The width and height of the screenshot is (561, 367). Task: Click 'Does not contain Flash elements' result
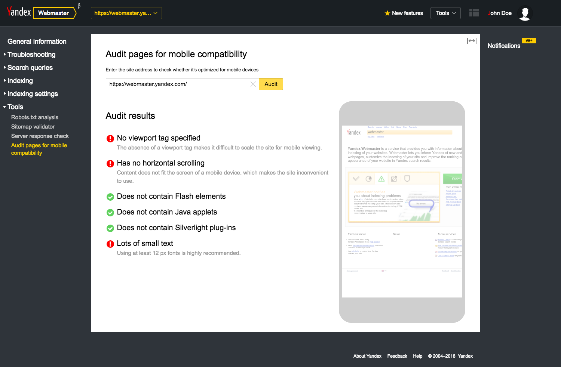171,196
